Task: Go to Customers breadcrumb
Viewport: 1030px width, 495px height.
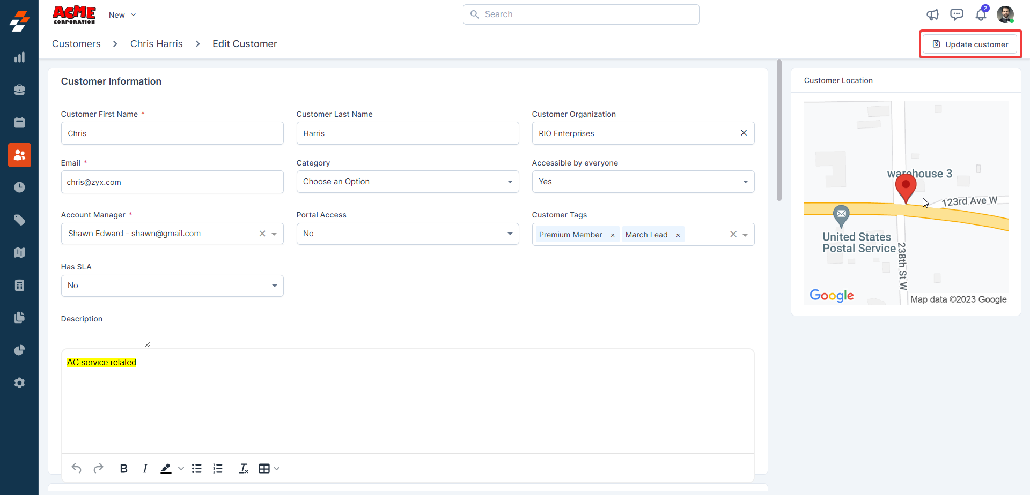Action: click(x=76, y=44)
